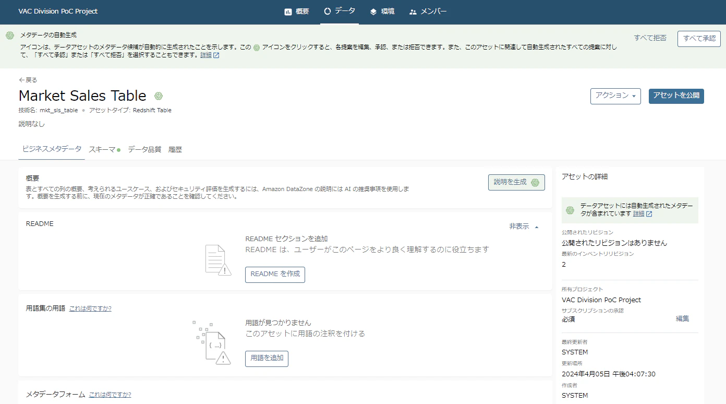Click the green dot indicator on the スキーマ tab
Viewport: 726px width, 404px height.
(x=119, y=150)
